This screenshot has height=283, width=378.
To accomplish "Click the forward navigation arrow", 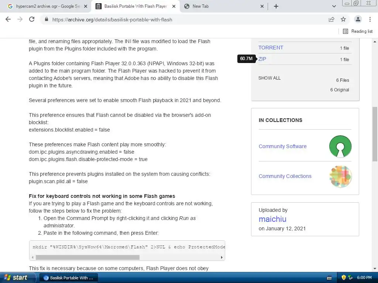I will (20, 20).
